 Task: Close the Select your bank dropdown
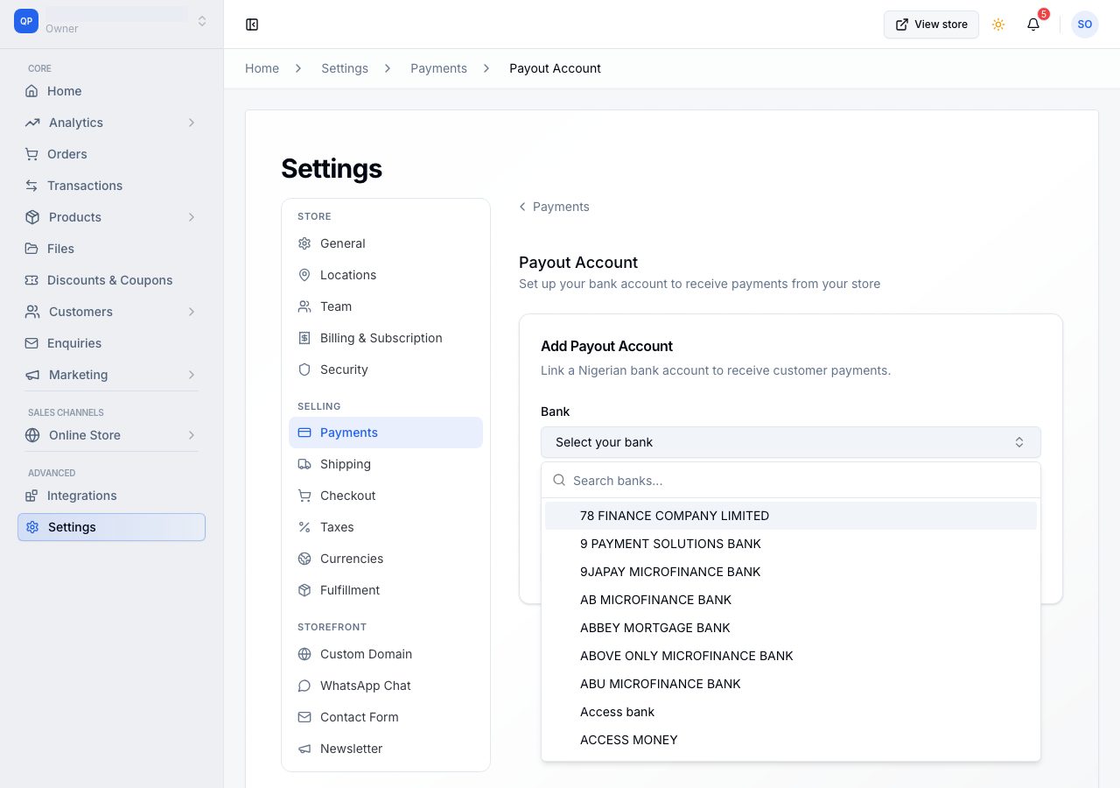[x=791, y=442]
